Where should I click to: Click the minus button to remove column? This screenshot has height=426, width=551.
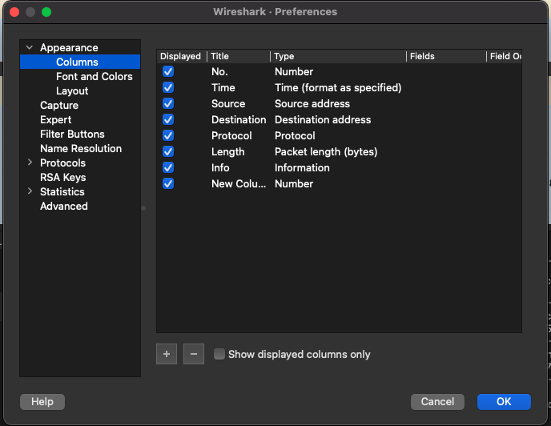pos(194,354)
